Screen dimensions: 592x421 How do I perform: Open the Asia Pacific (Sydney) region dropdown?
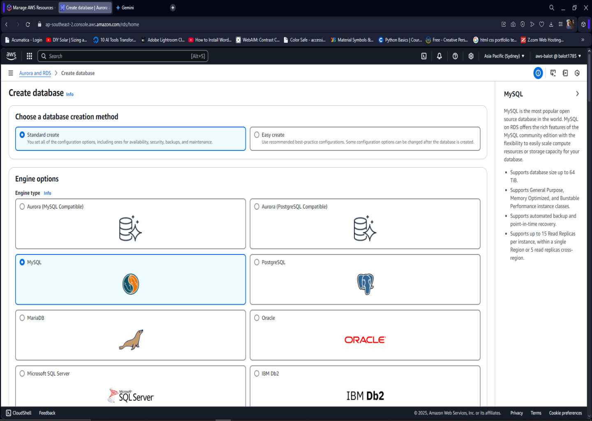pos(504,56)
